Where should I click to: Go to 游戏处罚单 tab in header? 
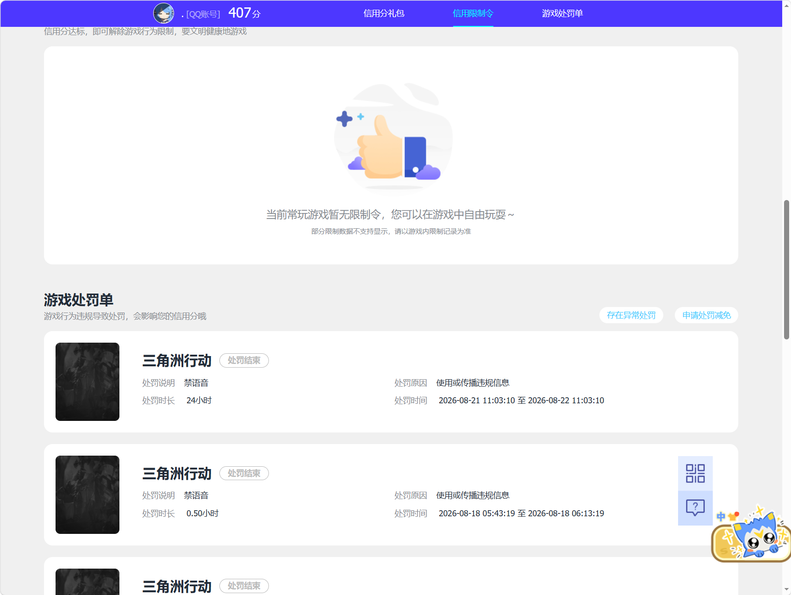tap(562, 13)
